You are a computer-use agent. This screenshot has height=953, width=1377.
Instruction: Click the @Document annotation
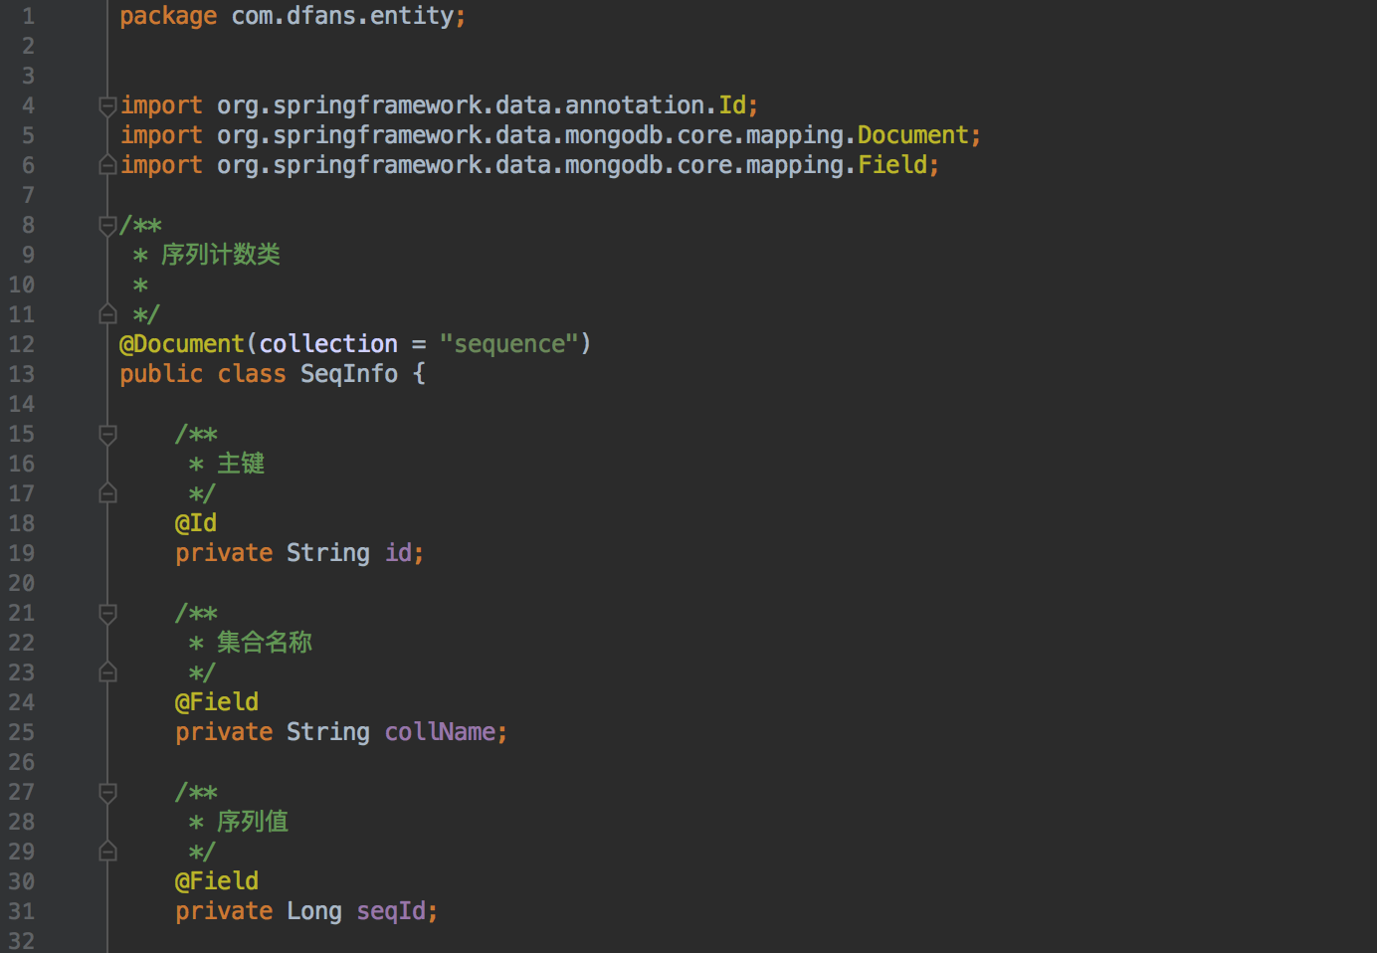point(182,344)
